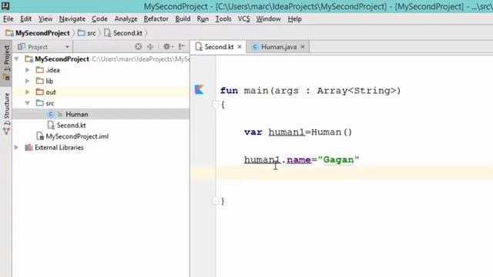Screen dimensions: 493x277
Task: Click the MySecondProject module folder icon
Action: click(29, 59)
